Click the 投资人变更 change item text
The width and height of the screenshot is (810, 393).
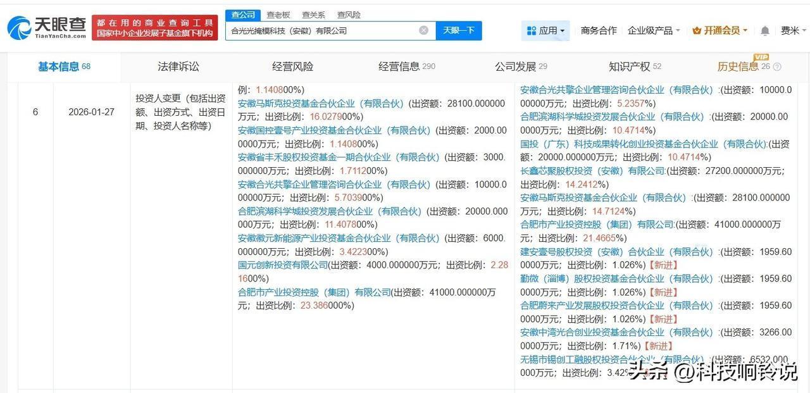180,112
